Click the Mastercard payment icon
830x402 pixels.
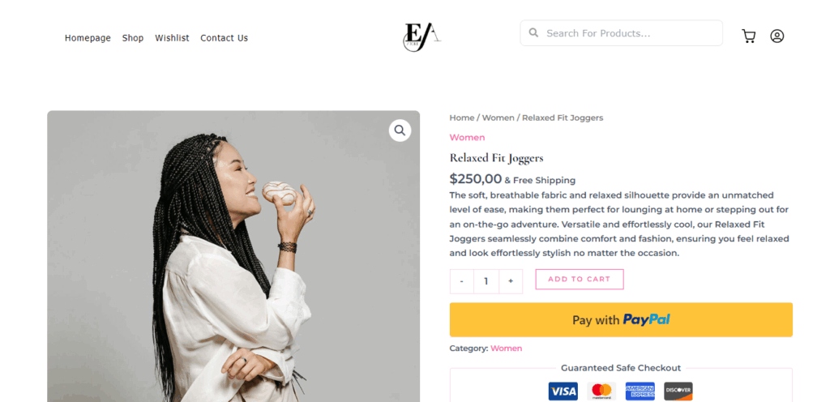click(x=601, y=391)
